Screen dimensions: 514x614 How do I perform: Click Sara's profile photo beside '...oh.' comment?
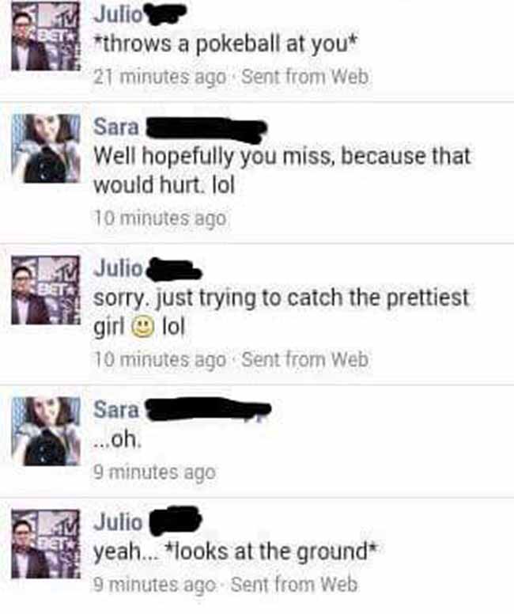pos(46,431)
